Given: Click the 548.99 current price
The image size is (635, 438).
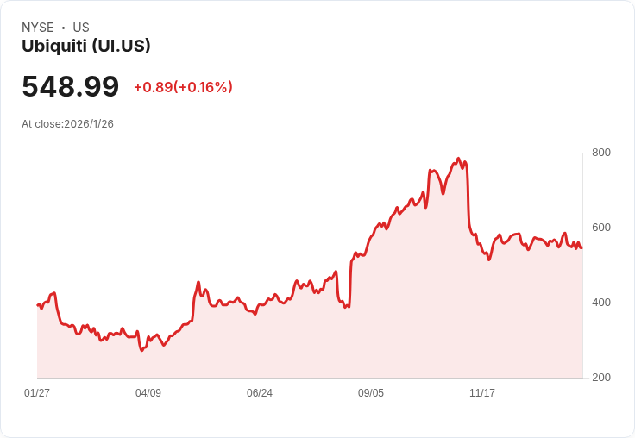Looking at the screenshot, I should pos(71,87).
